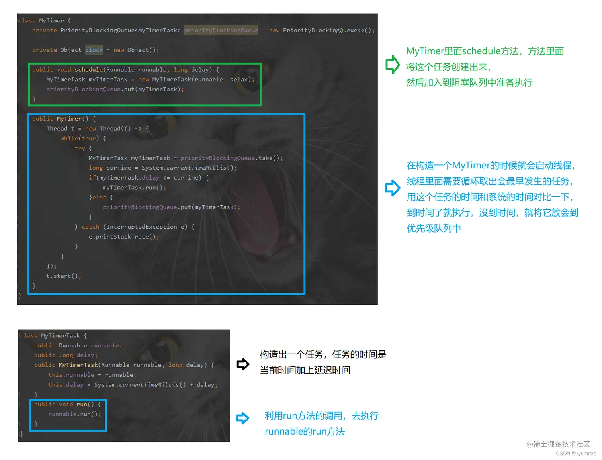Click 'new PriorityBlockingQueue<>();' initializer text
Viewport: 602px width, 460px height.
322,30
